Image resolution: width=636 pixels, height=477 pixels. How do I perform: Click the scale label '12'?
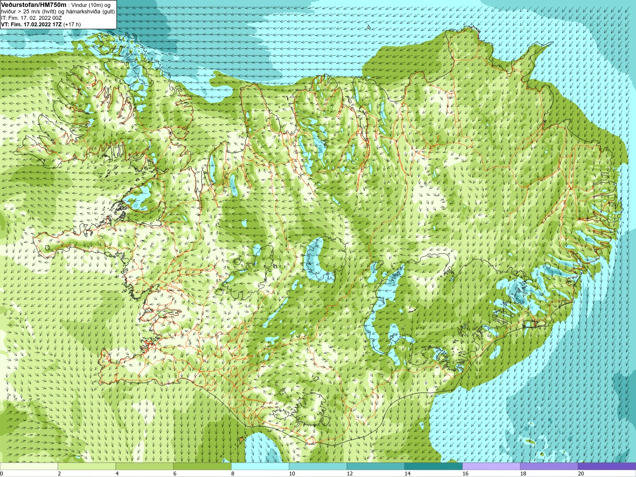click(350, 474)
